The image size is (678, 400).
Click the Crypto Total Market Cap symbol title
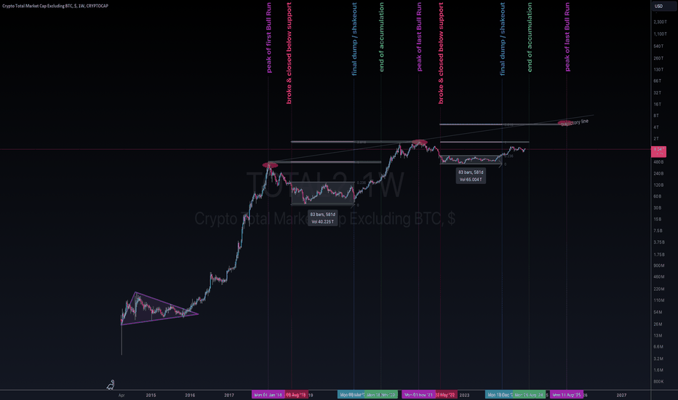pyautogui.click(x=55, y=6)
